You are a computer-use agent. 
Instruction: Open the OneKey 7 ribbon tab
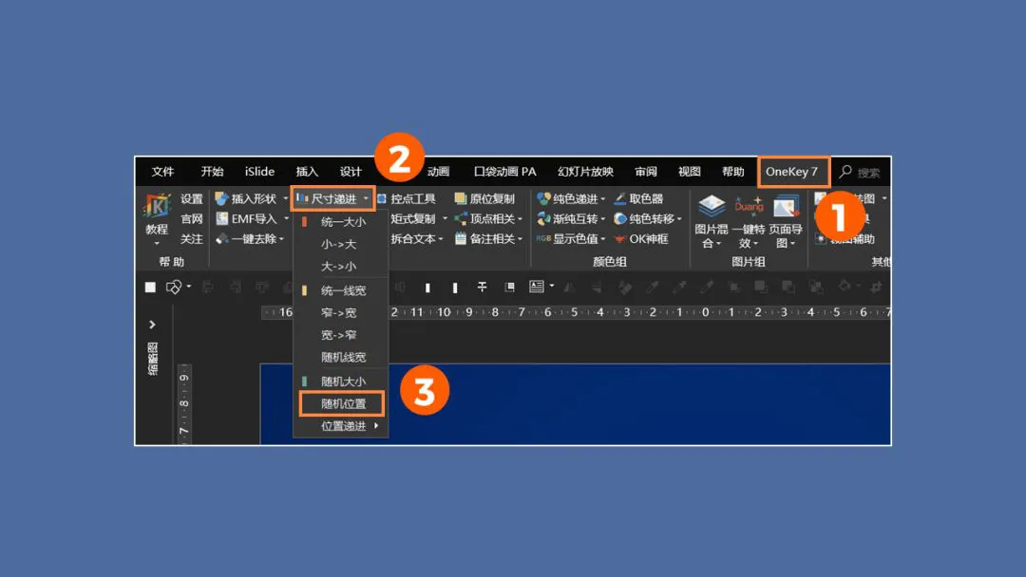pyautogui.click(x=791, y=172)
